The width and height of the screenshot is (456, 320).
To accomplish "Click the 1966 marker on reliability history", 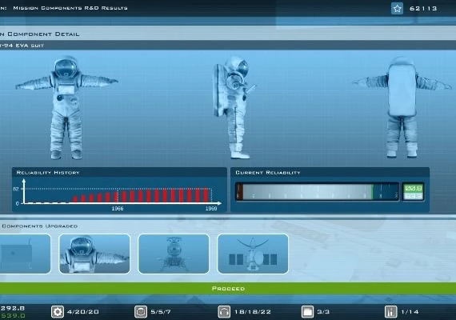I will (x=118, y=209).
